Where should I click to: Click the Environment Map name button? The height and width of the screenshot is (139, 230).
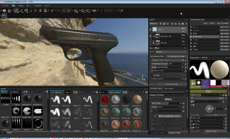click(x=176, y=56)
